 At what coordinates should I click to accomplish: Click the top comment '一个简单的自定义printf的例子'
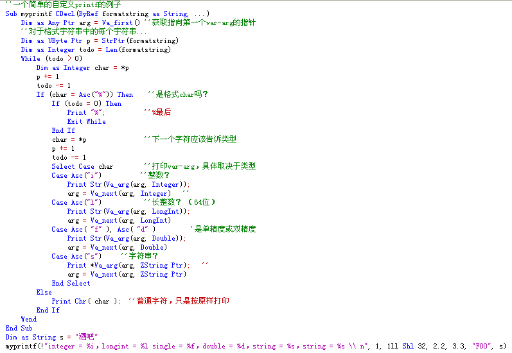pyautogui.click(x=64, y=4)
